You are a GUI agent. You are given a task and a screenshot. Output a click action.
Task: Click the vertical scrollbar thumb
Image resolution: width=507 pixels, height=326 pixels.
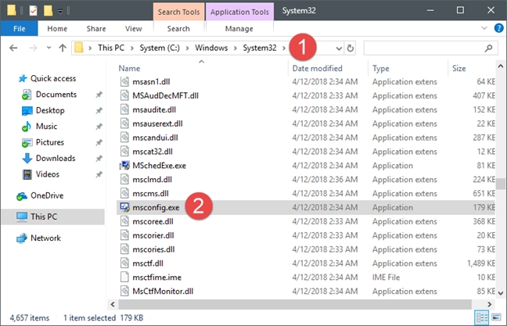click(x=501, y=184)
